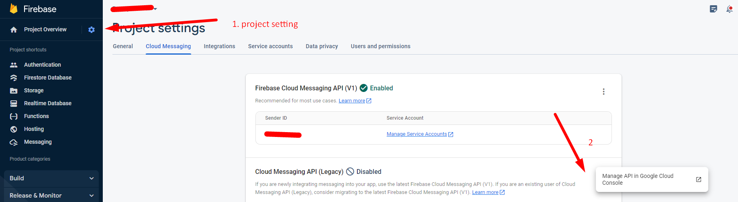Click the Functions brackets icon
This screenshot has height=202, width=738.
14,116
